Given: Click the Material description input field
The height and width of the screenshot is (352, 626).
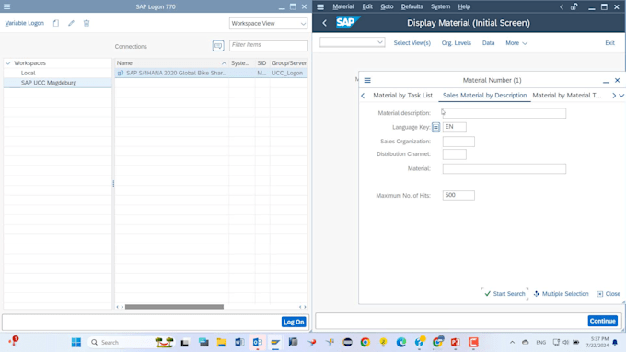Looking at the screenshot, I should pos(504,113).
